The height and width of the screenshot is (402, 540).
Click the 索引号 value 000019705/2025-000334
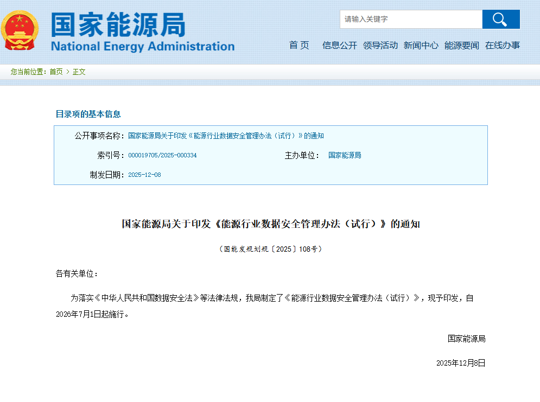(163, 155)
